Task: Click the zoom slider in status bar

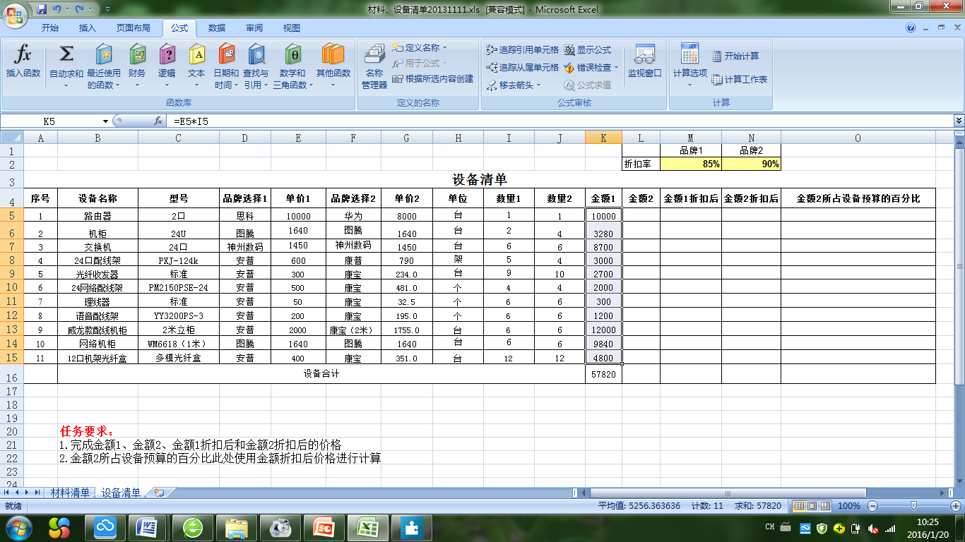Action: point(914,506)
